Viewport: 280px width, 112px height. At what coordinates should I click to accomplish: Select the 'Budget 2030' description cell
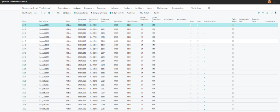point(44,101)
